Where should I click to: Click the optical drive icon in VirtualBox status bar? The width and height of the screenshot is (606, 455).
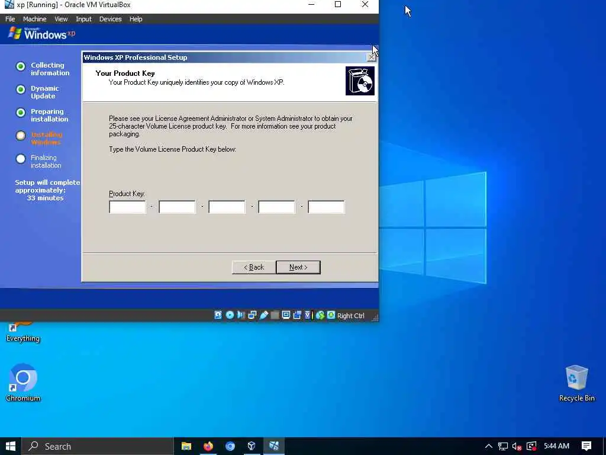[x=230, y=315]
